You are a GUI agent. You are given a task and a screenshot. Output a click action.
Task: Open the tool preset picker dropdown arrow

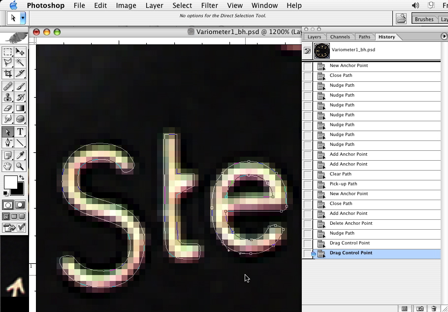(23, 18)
